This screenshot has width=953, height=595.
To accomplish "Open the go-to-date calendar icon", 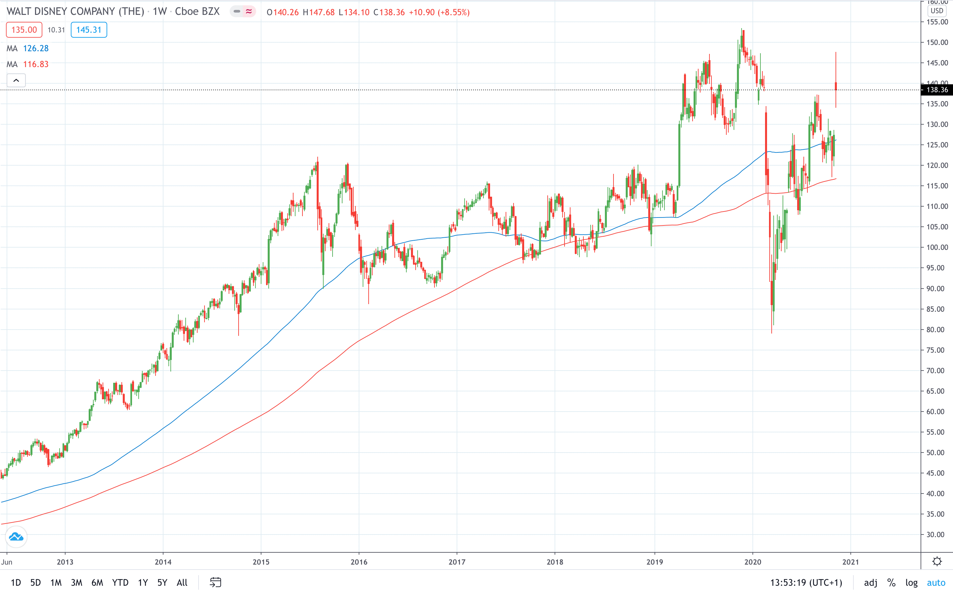I will tap(215, 582).
